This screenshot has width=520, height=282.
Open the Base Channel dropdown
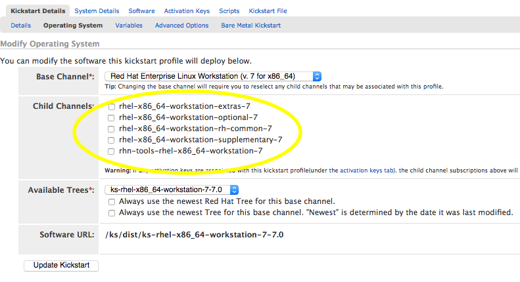point(213,77)
